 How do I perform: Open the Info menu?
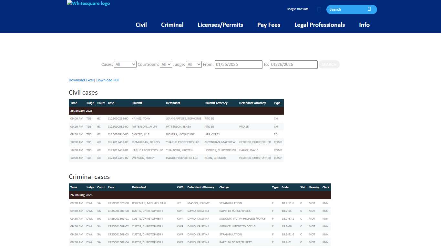364,25
